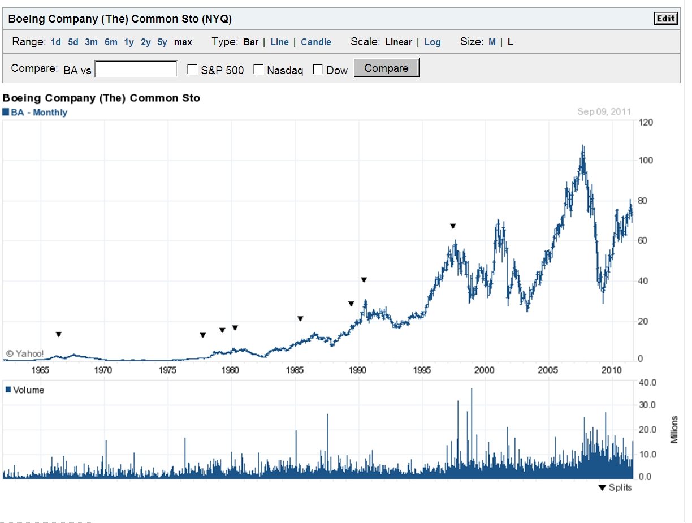Click the split marker near 1985

coord(300,319)
